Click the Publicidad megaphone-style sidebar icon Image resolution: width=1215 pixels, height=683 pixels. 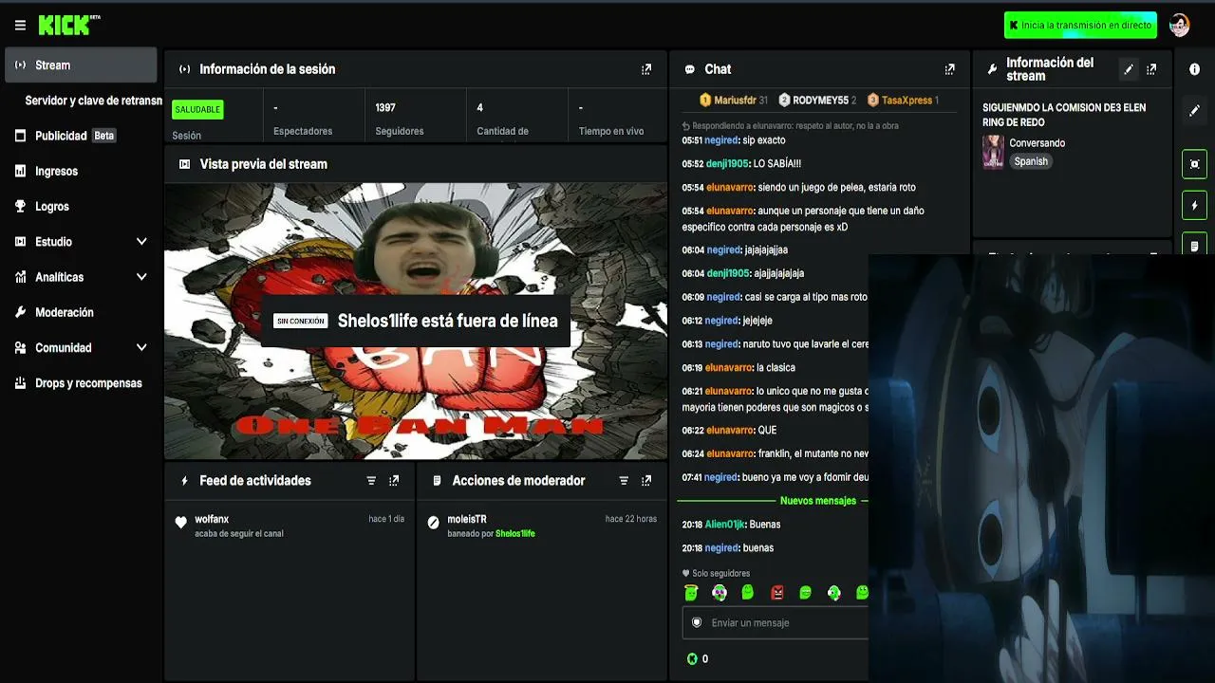[x=20, y=136]
